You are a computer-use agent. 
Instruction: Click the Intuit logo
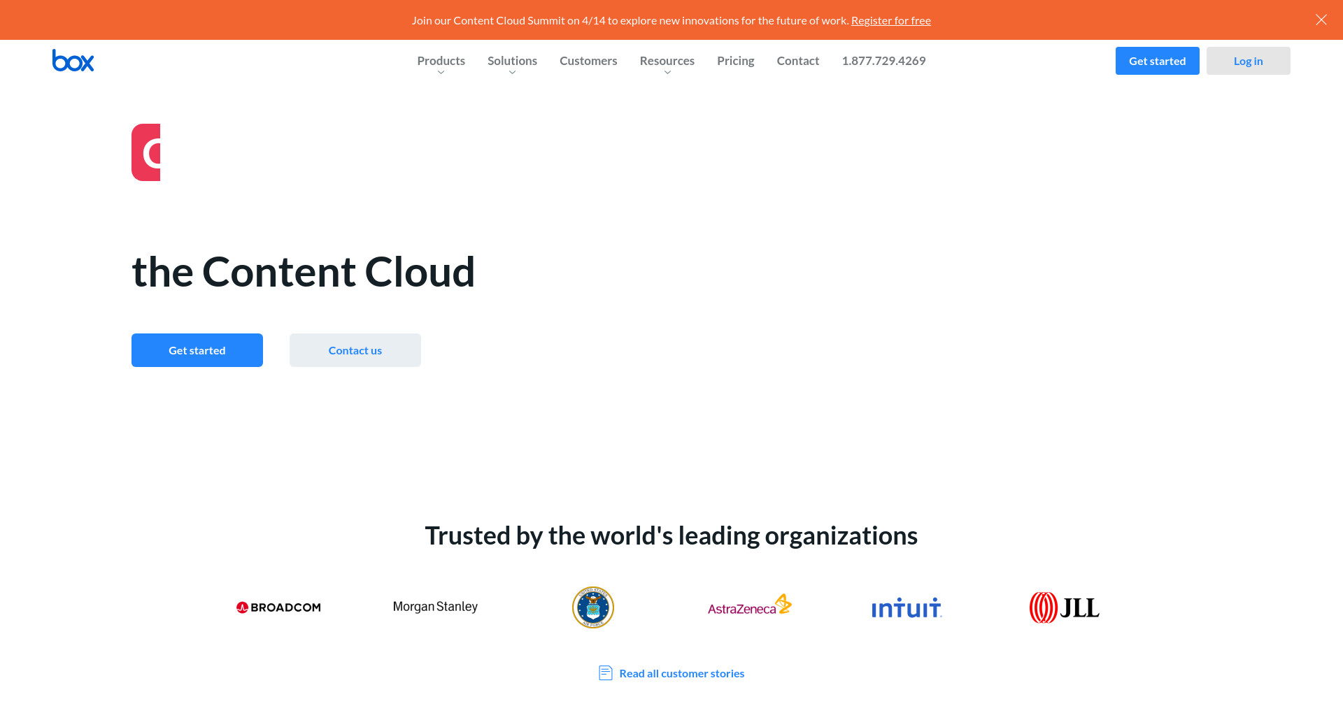point(907,608)
